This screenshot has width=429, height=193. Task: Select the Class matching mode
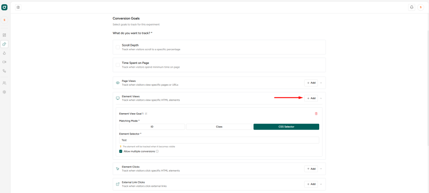coord(219,127)
